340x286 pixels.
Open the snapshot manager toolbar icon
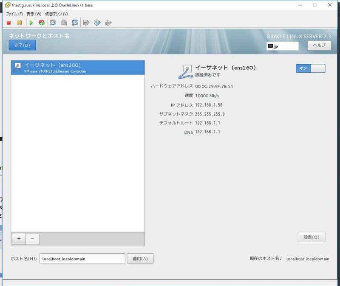click(75, 23)
